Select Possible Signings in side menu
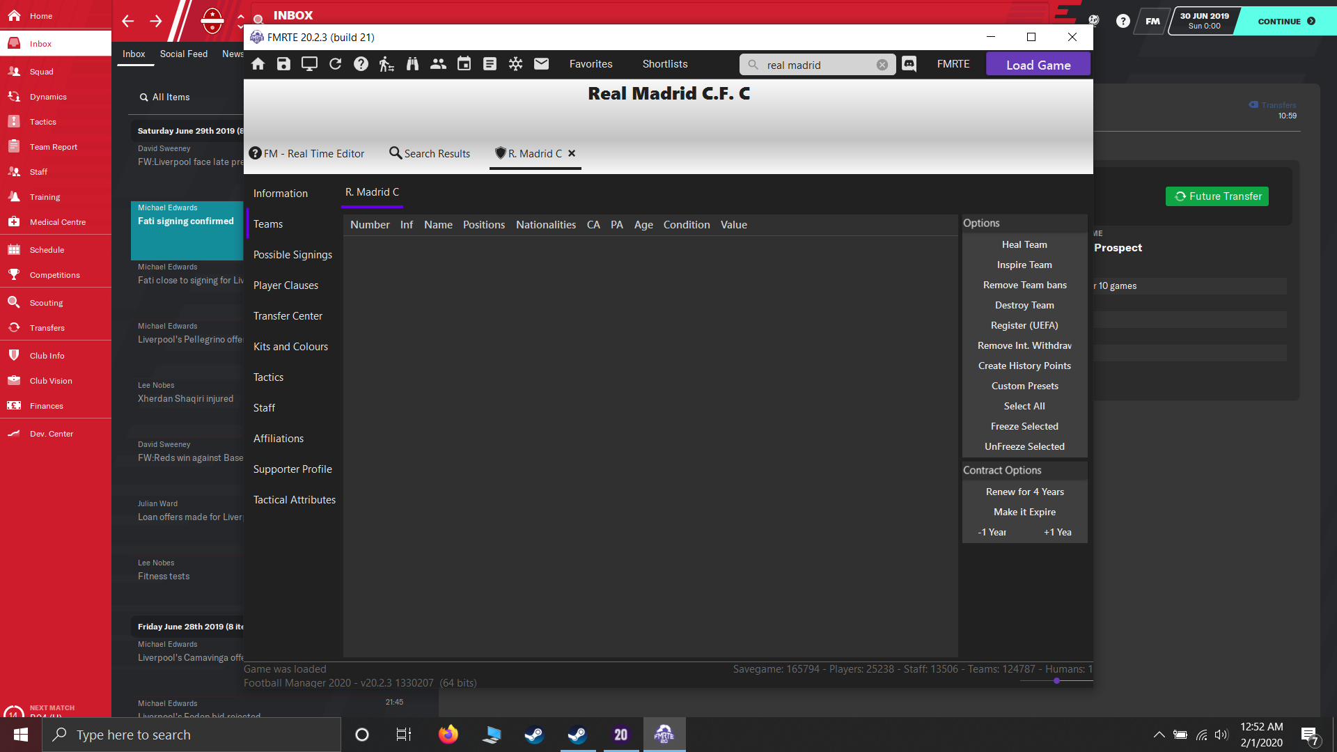This screenshot has width=1337, height=752. coord(292,255)
